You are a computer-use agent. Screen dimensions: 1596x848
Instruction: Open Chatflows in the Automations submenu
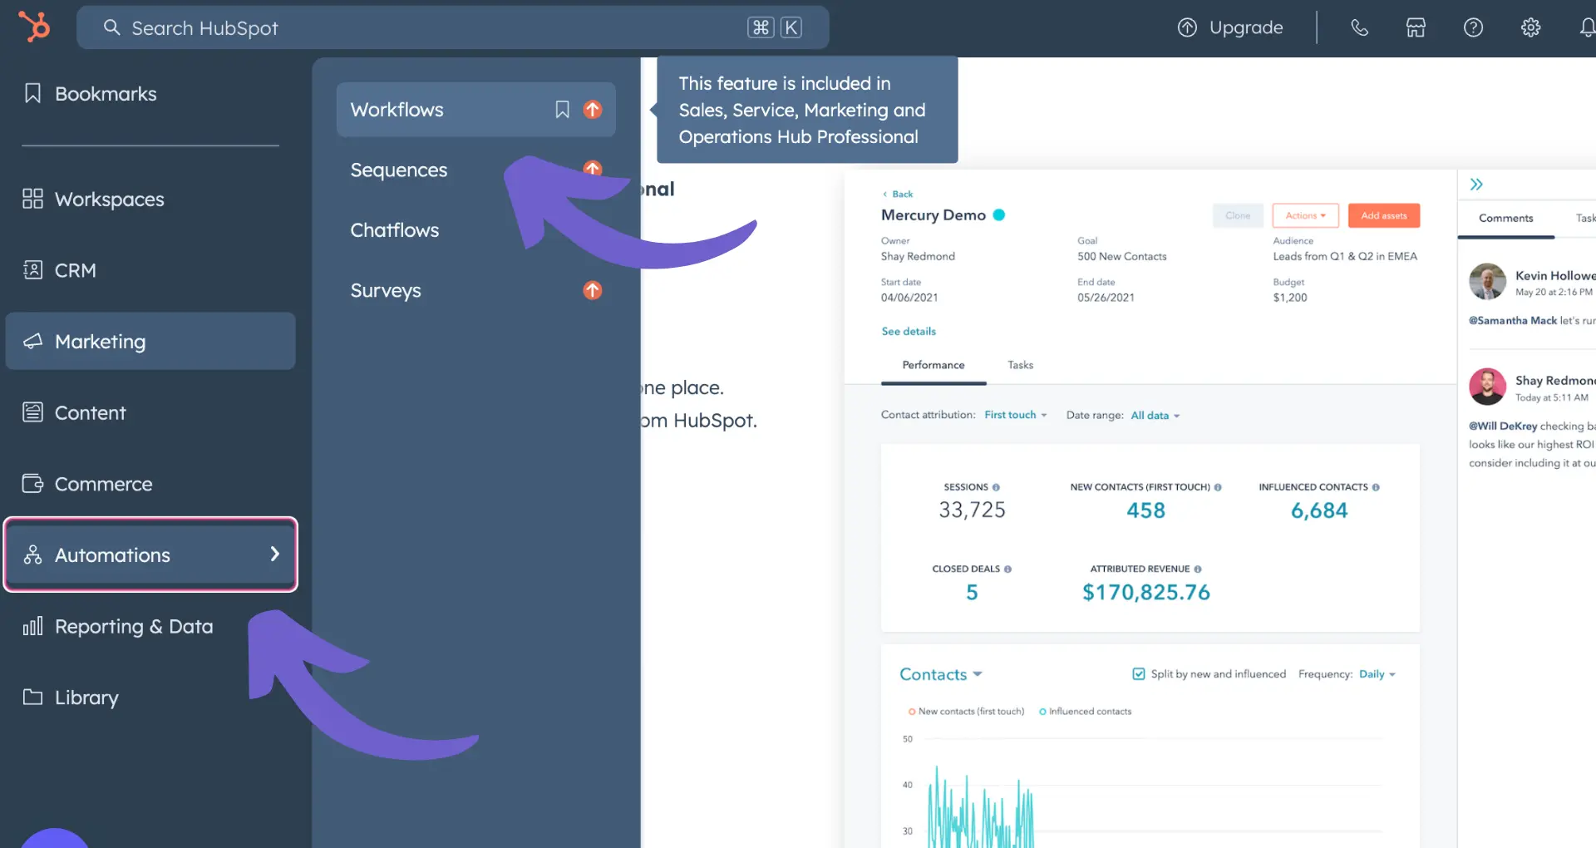pos(395,230)
